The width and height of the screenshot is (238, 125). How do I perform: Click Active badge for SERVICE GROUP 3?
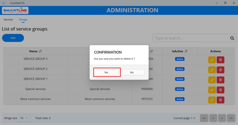click(x=180, y=59)
